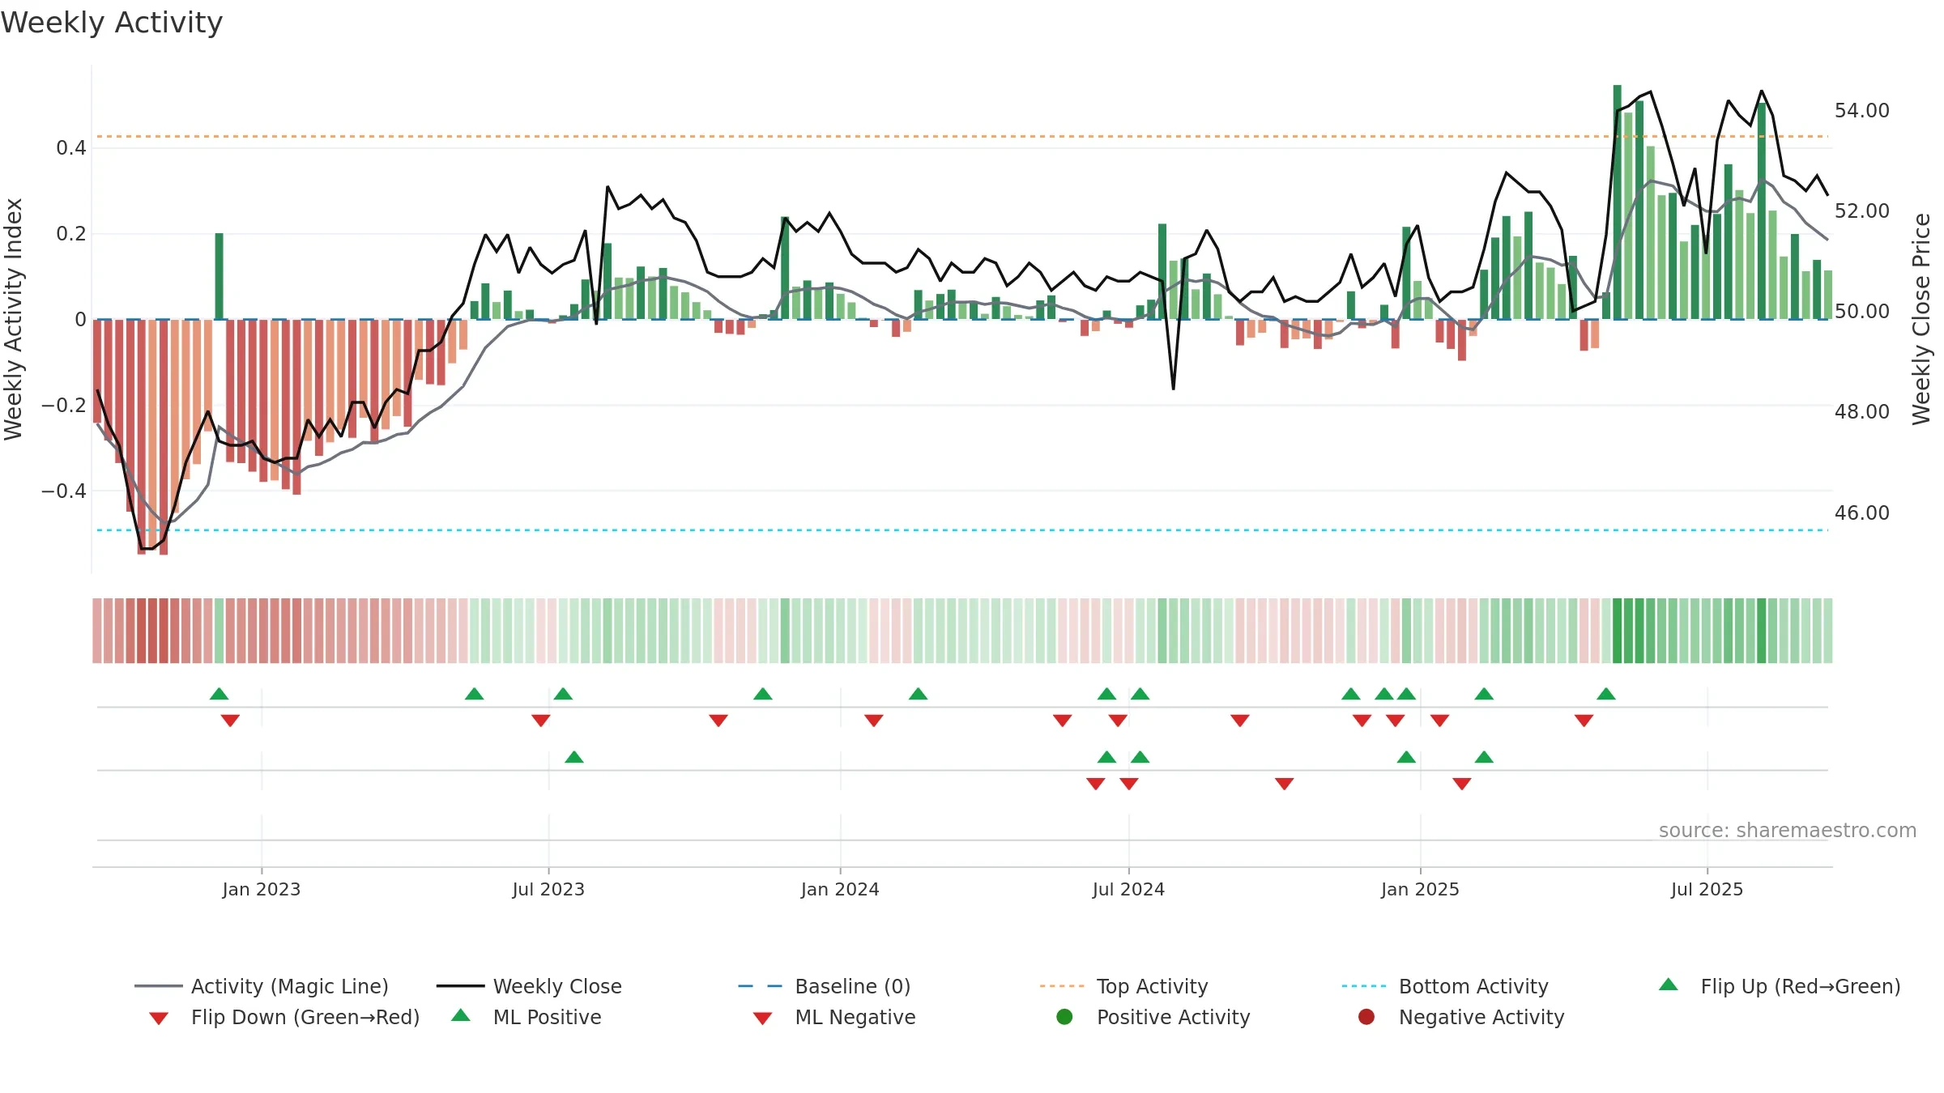
Task: Click the Jul 2025 axis label
Action: coord(1707,890)
